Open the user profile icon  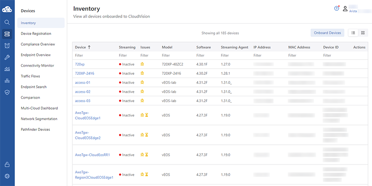pyautogui.click(x=345, y=9)
